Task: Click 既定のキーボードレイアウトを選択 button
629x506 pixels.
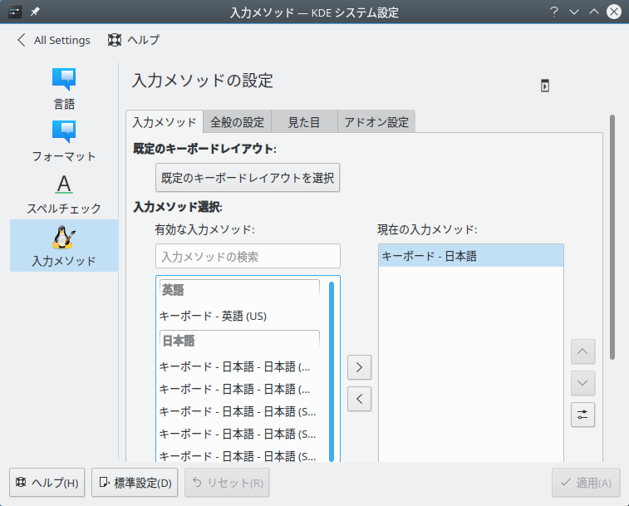Action: 248,177
